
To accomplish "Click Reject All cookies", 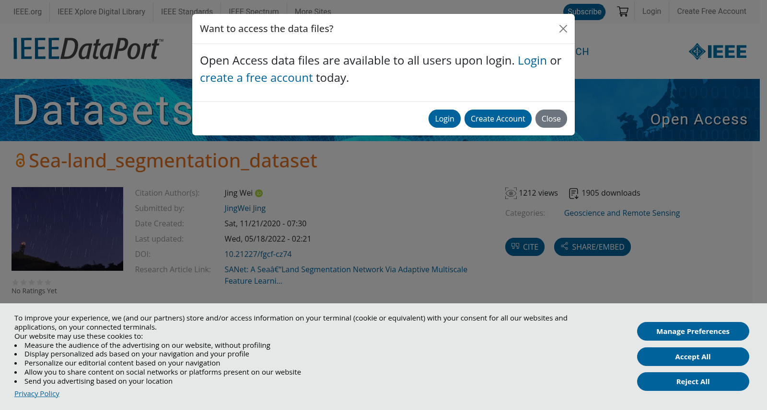I will [693, 382].
